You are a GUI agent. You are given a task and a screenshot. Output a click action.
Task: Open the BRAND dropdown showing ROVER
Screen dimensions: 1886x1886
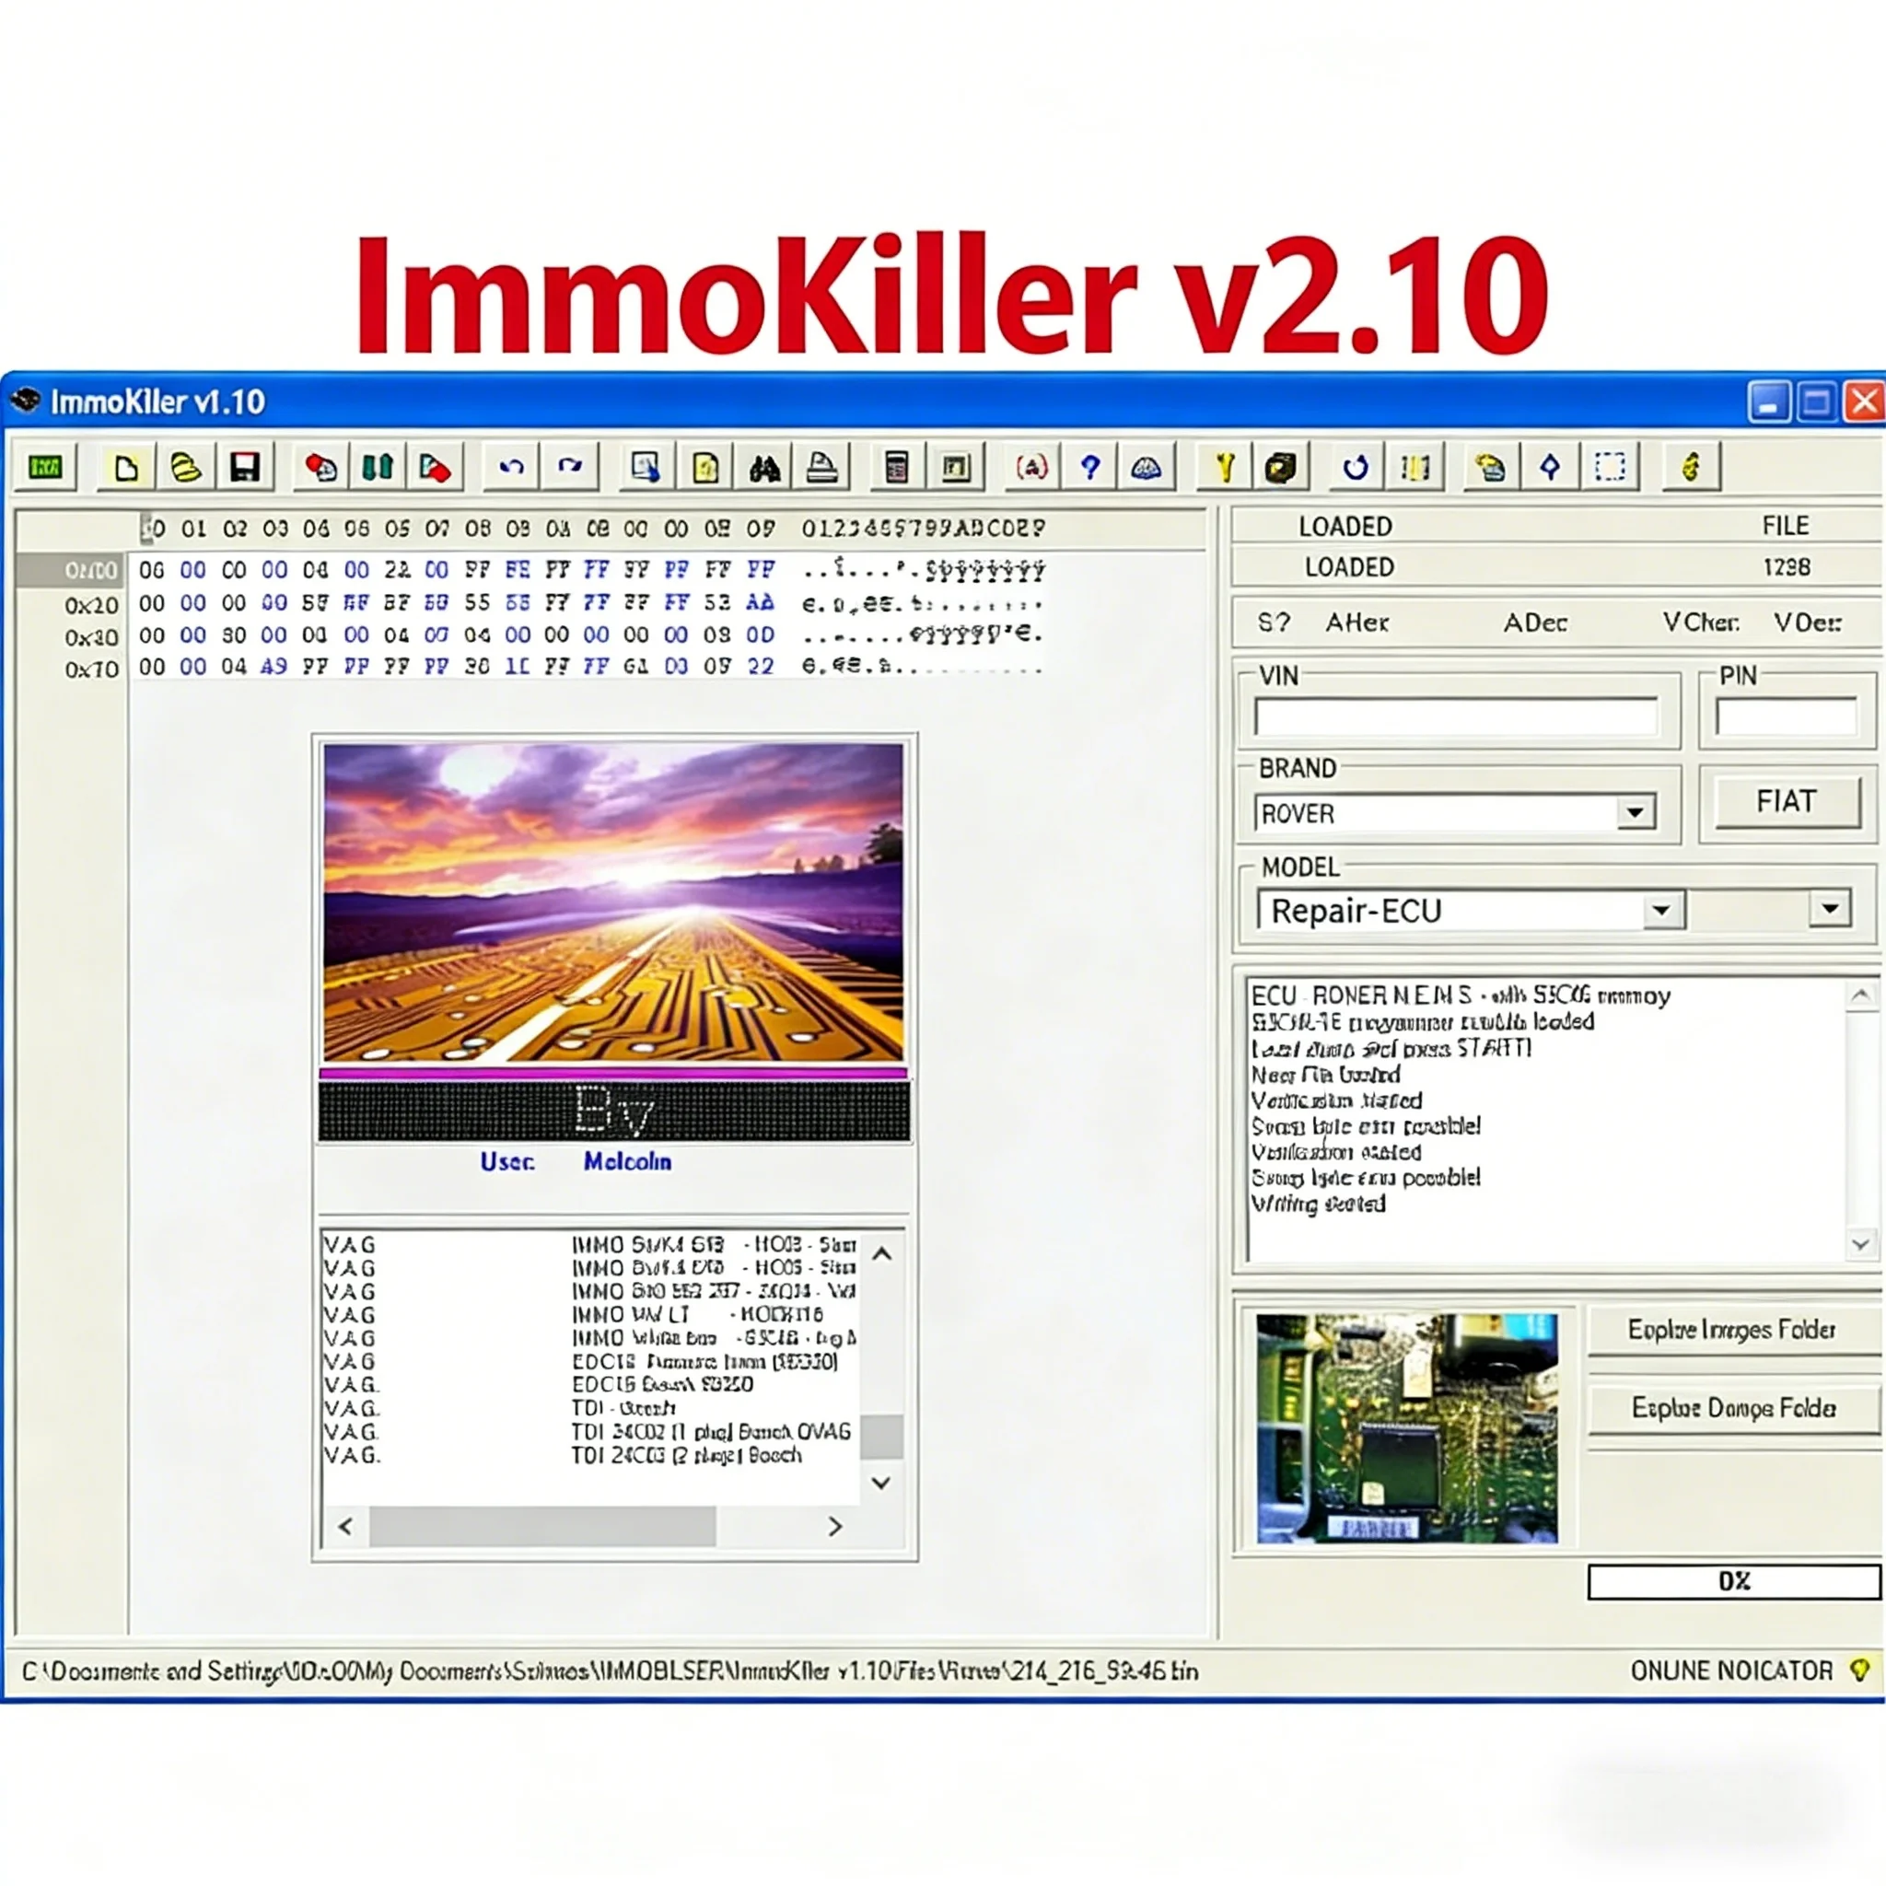(1636, 812)
